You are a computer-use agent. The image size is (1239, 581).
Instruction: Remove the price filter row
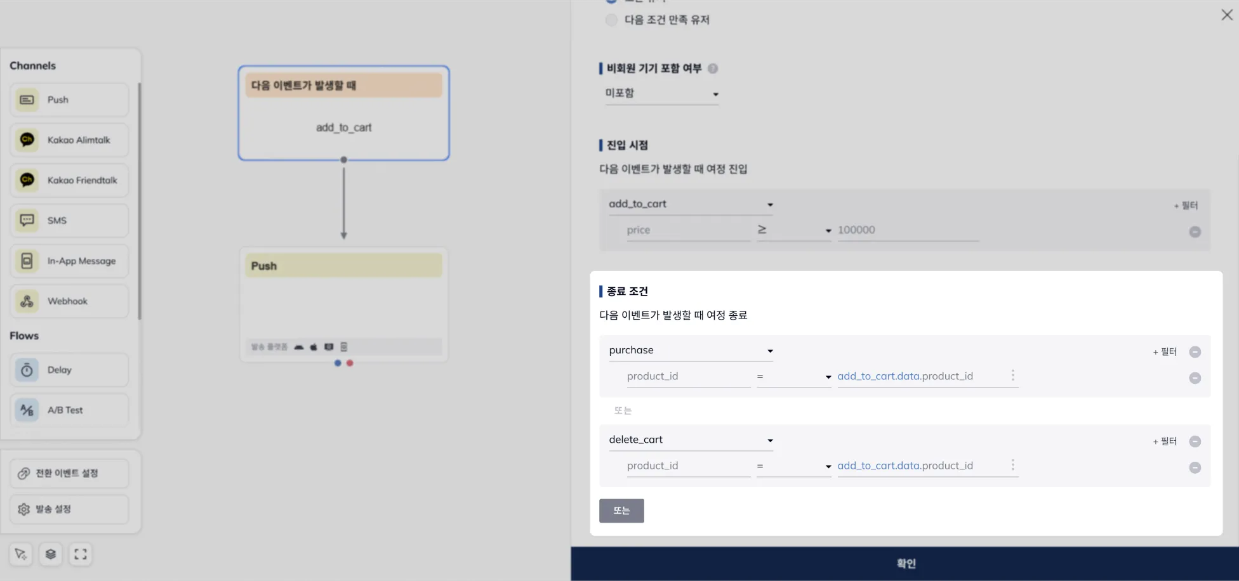click(1195, 232)
